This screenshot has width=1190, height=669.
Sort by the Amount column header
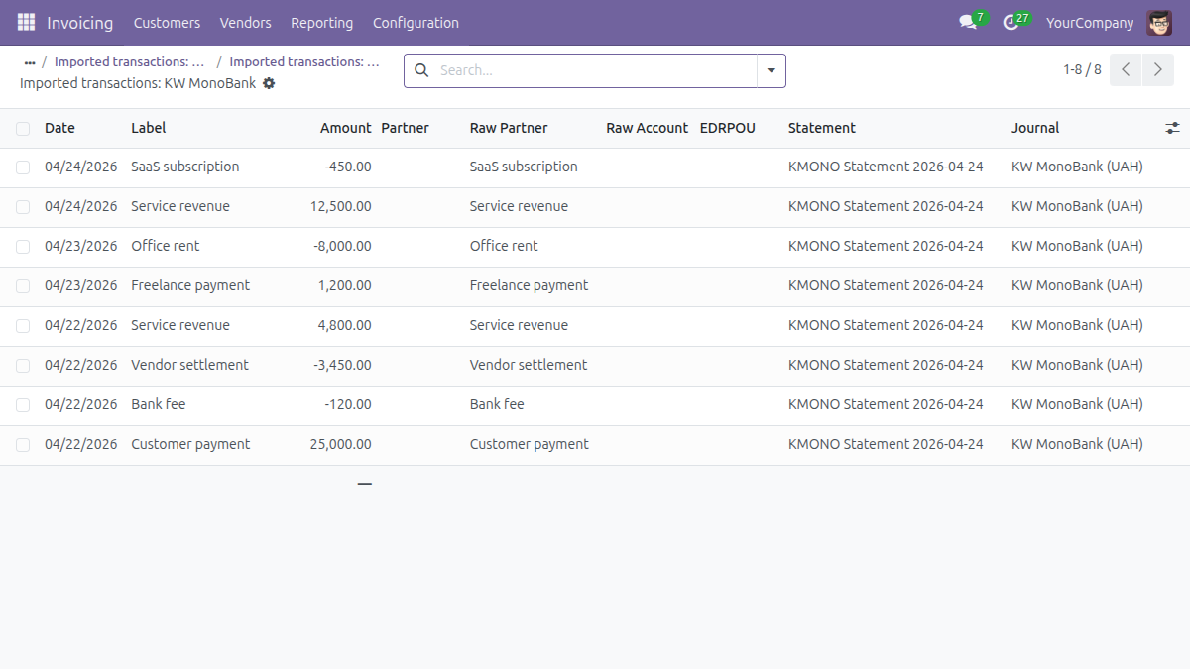click(346, 128)
